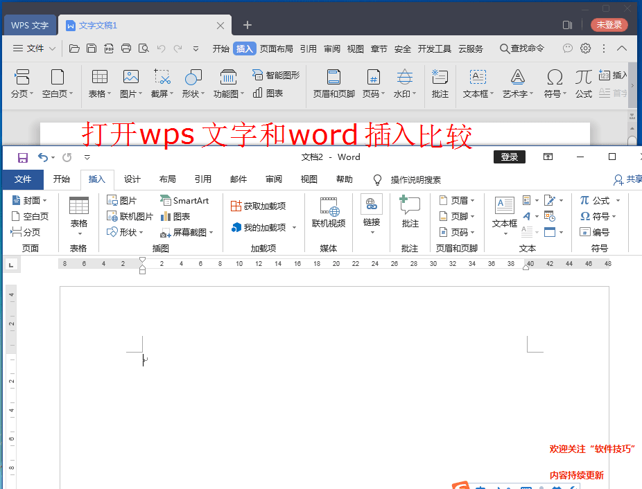Click WPS export to PDF icon

[108, 48]
